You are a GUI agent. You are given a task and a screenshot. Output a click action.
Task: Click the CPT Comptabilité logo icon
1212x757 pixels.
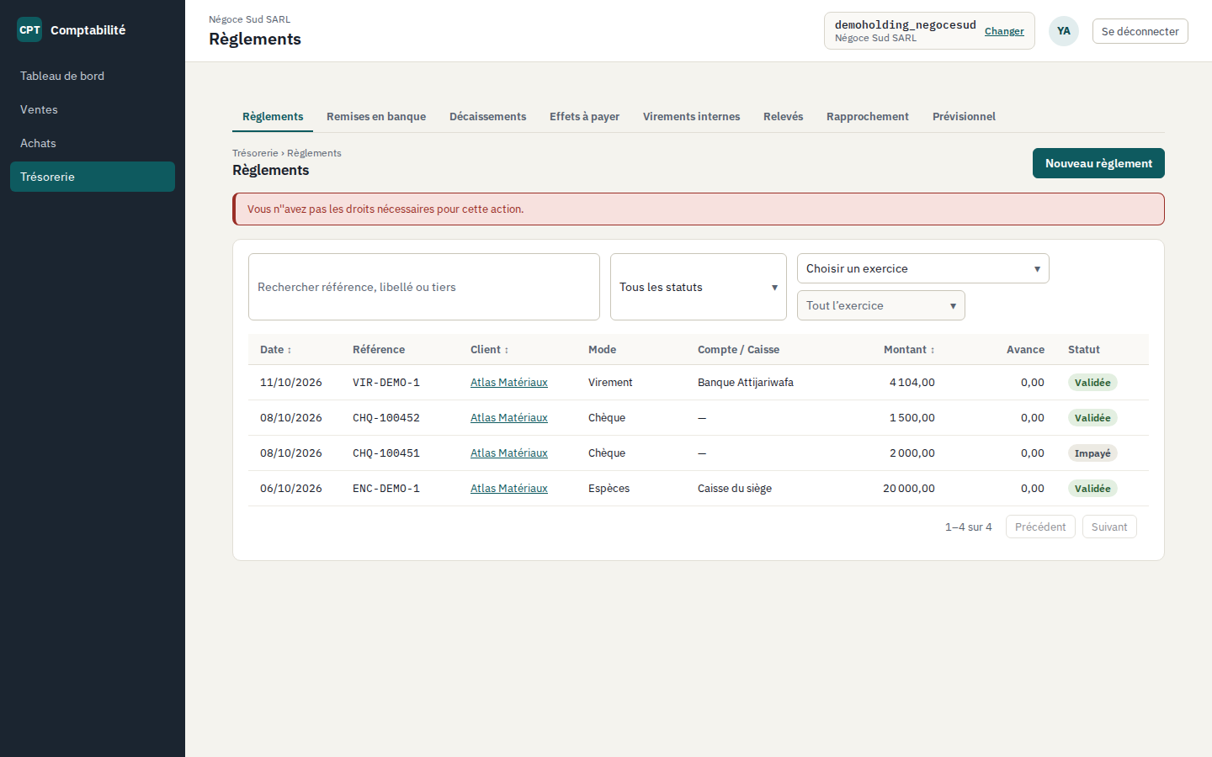pyautogui.click(x=29, y=29)
